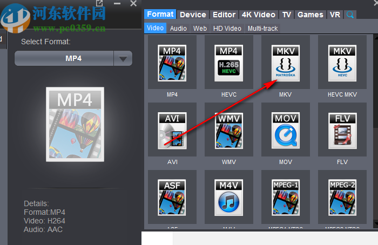Click the FLV caption label
The width and height of the screenshot is (378, 245).
pyautogui.click(x=342, y=162)
